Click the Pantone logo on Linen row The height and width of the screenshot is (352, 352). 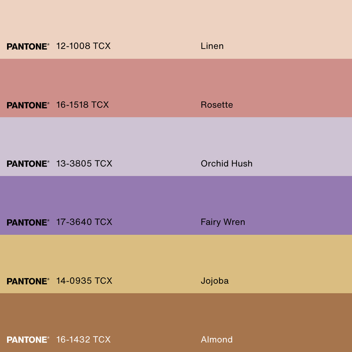coord(28,46)
